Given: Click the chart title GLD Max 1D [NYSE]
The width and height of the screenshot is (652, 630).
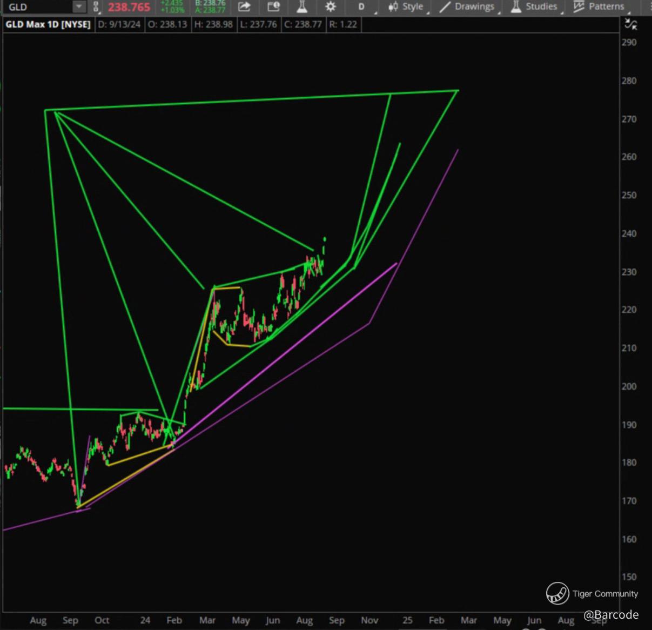Looking at the screenshot, I should tap(48, 24).
